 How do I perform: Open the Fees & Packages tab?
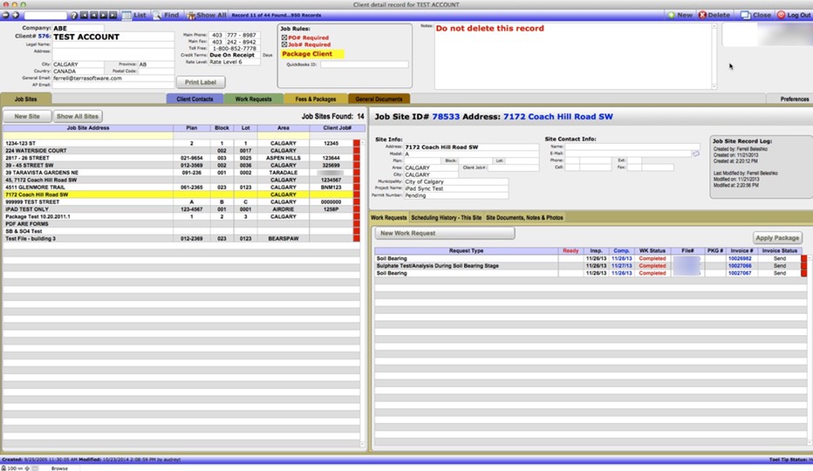[x=316, y=99]
